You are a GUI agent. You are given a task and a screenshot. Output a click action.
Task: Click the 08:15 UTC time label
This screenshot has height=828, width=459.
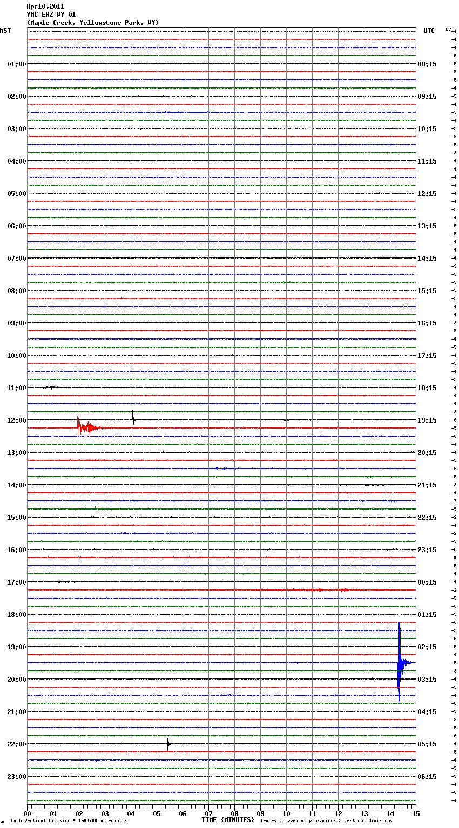click(427, 64)
